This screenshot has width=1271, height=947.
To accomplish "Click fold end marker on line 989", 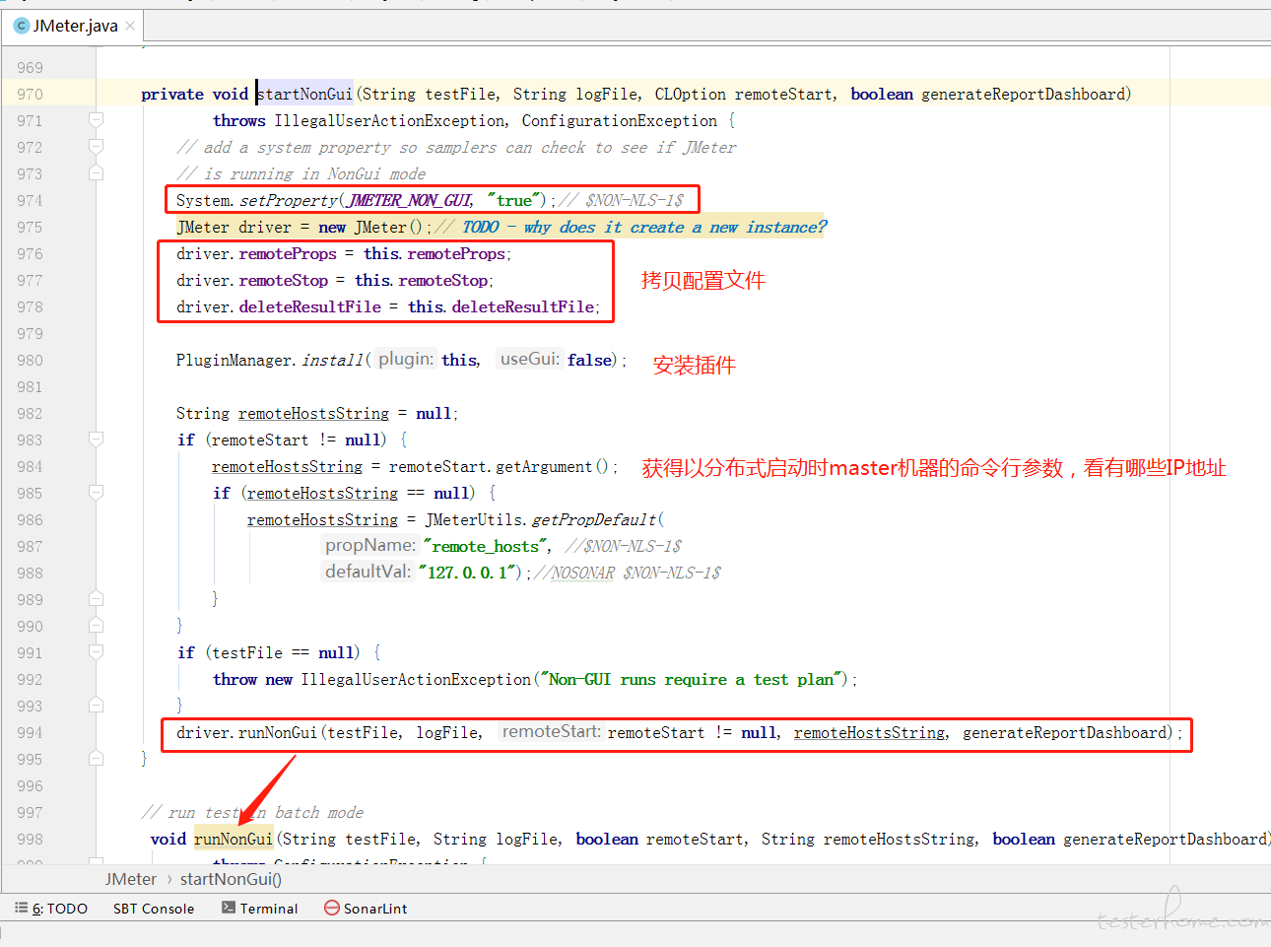I will 96,599.
